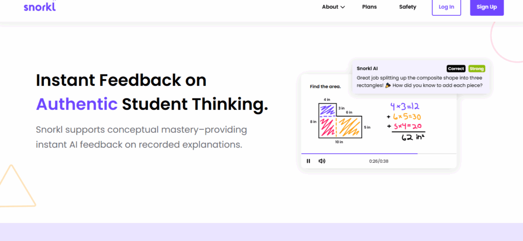Go to the Plans page
This screenshot has width=523, height=241.
click(369, 7)
